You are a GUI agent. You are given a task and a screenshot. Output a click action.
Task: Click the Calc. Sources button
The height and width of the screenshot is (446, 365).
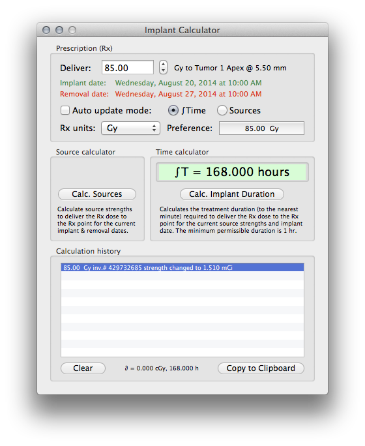[97, 194]
